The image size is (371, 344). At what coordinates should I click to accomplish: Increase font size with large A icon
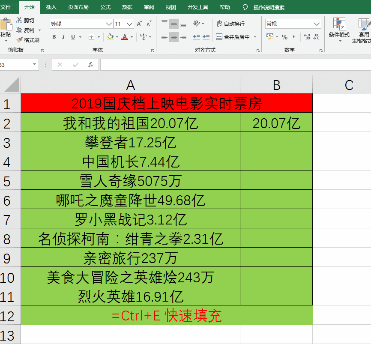click(139, 24)
